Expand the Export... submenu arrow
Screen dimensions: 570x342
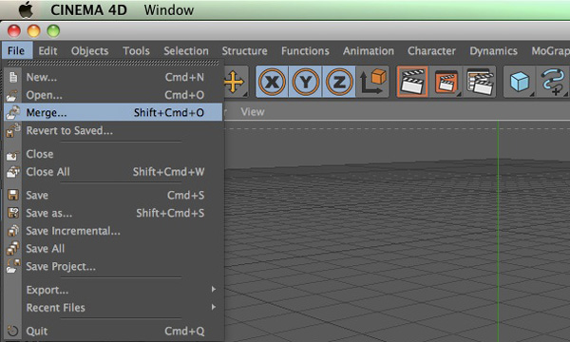[x=214, y=290]
